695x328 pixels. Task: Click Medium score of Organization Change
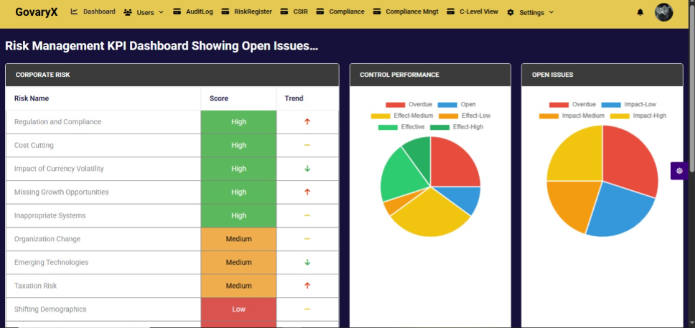pos(239,239)
